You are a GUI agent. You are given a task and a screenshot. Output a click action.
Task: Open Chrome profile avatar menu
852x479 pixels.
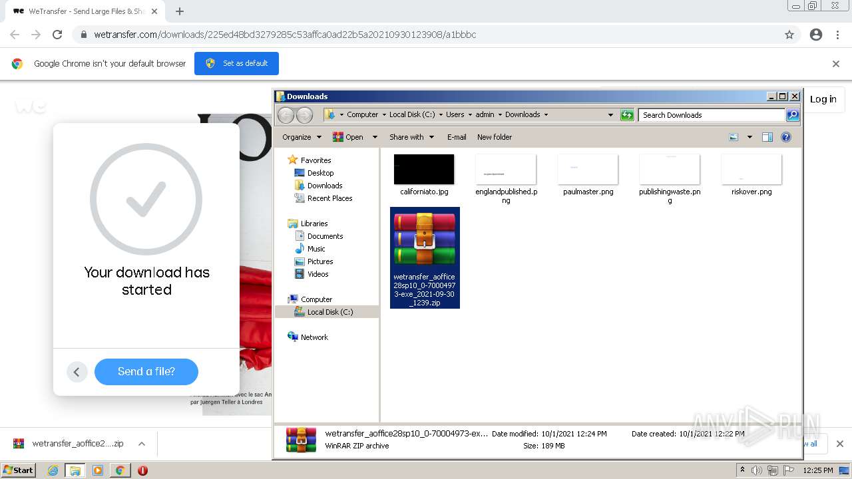point(816,35)
